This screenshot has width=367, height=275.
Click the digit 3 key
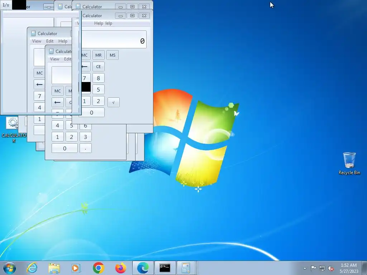85,137
